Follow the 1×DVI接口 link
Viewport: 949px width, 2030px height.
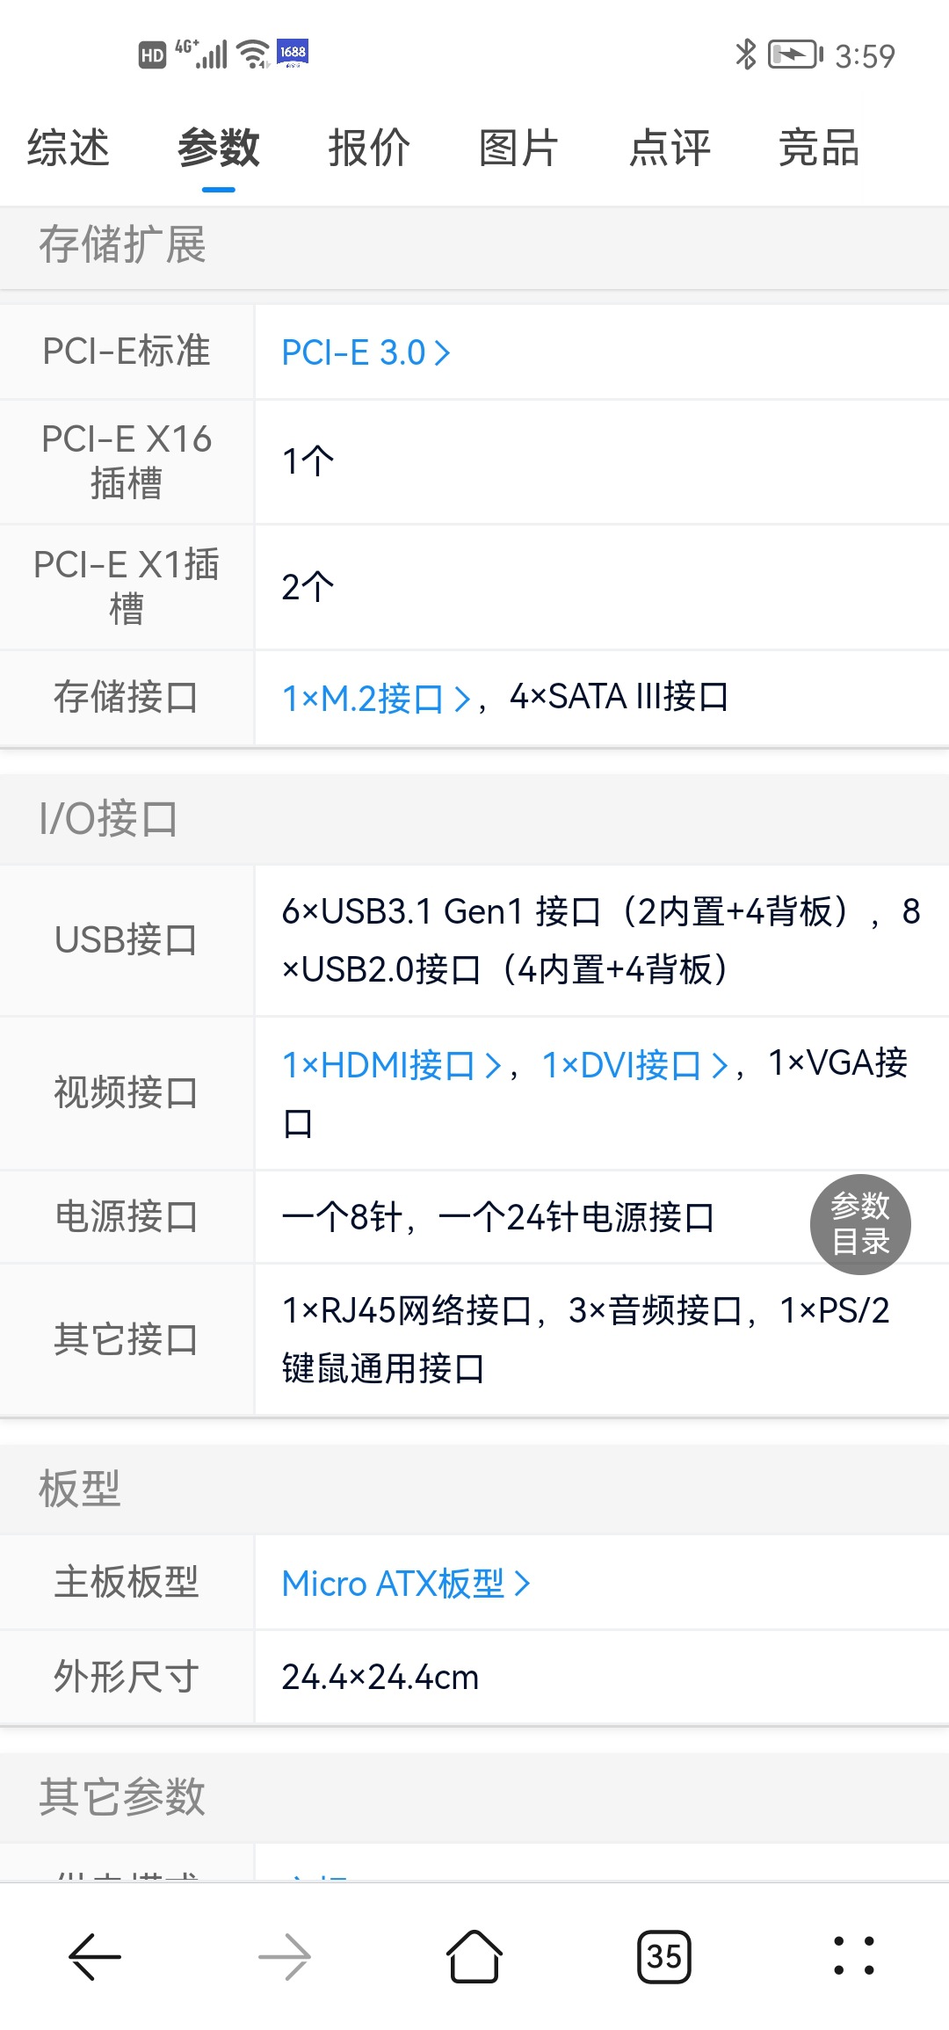point(634,1065)
